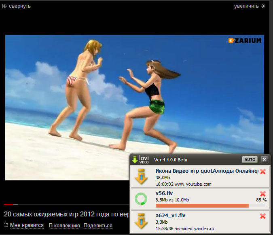This screenshot has width=273, height=235.
Task: Click the 8,5Mb из 10,0Mb size text
Action: click(172, 200)
